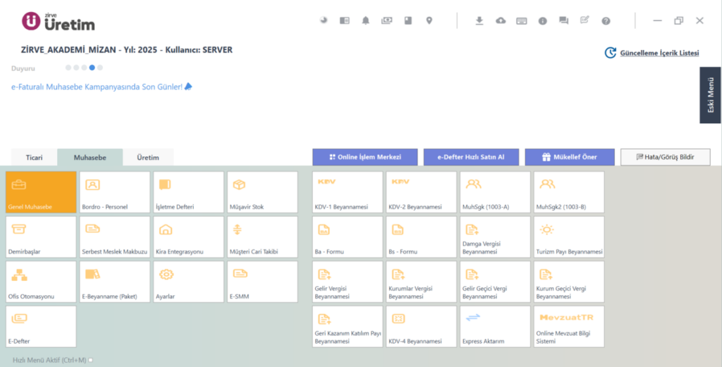The image size is (722, 367).
Task: Open Güncelleme İçerik Listesi link
Action: click(659, 53)
